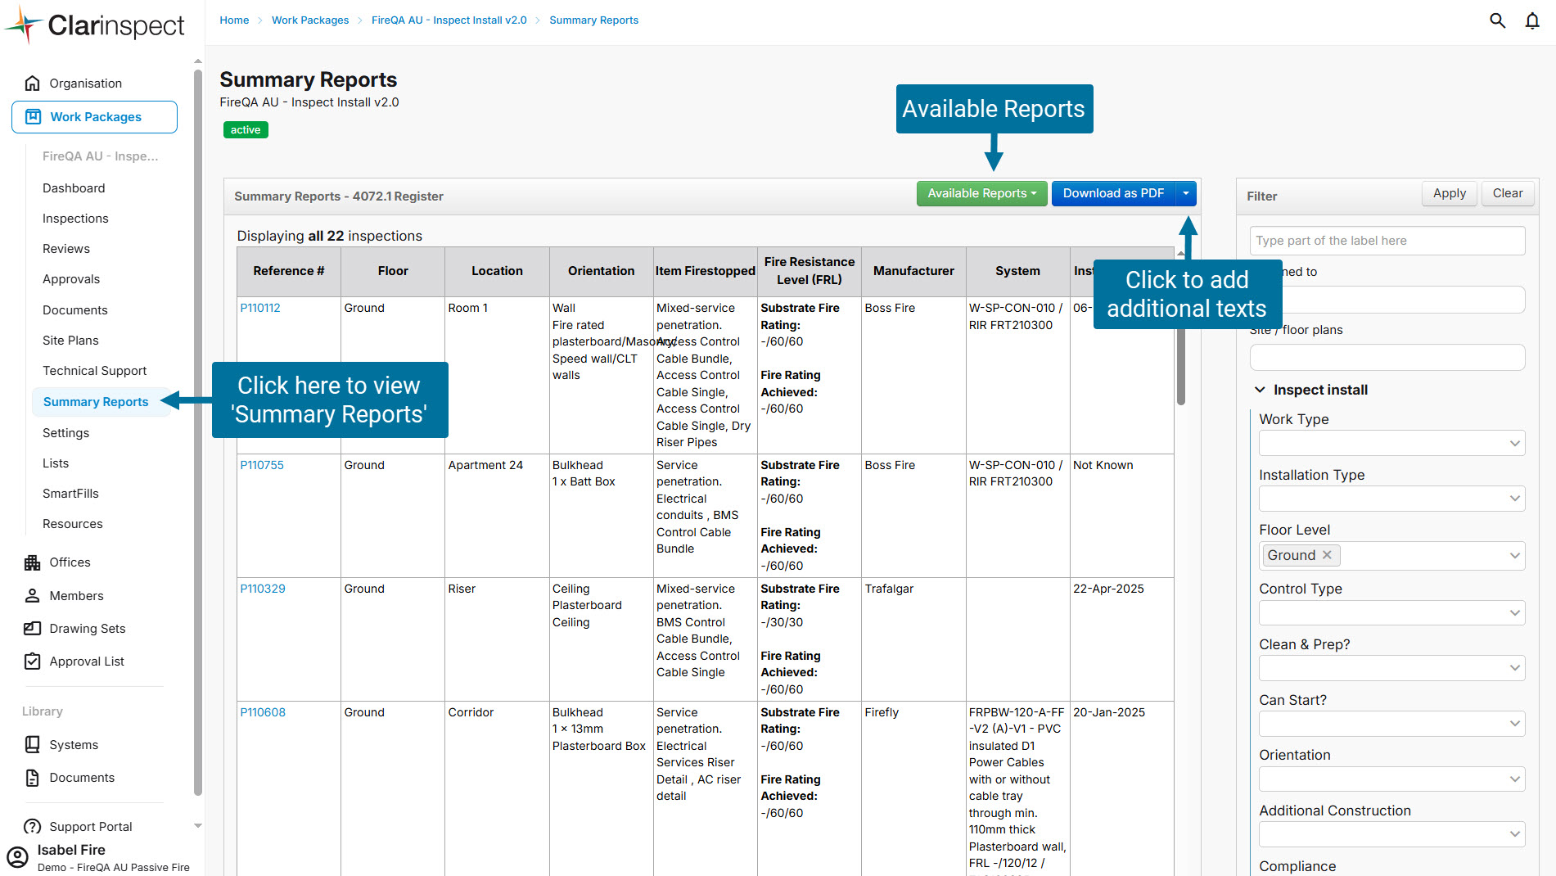Click the Approval List checkbox icon

click(33, 661)
